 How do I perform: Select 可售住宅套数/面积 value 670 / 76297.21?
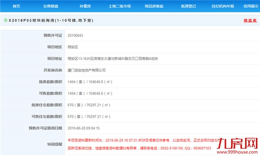pos(89,117)
